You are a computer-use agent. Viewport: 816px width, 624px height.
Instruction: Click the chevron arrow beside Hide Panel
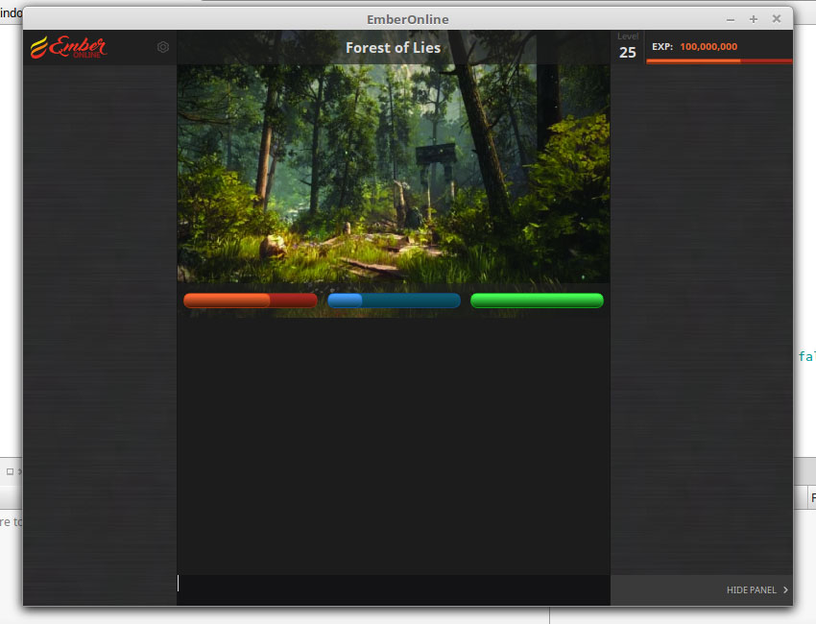pyautogui.click(x=785, y=590)
